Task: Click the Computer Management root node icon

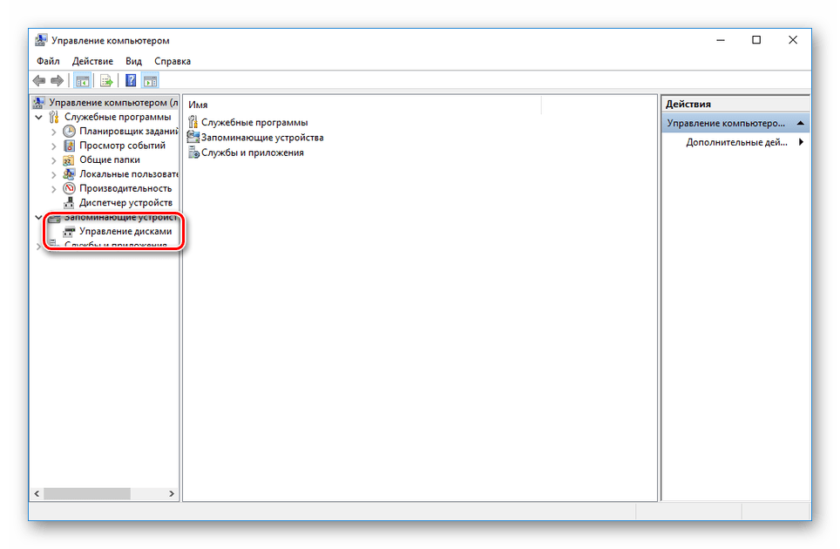Action: point(39,102)
